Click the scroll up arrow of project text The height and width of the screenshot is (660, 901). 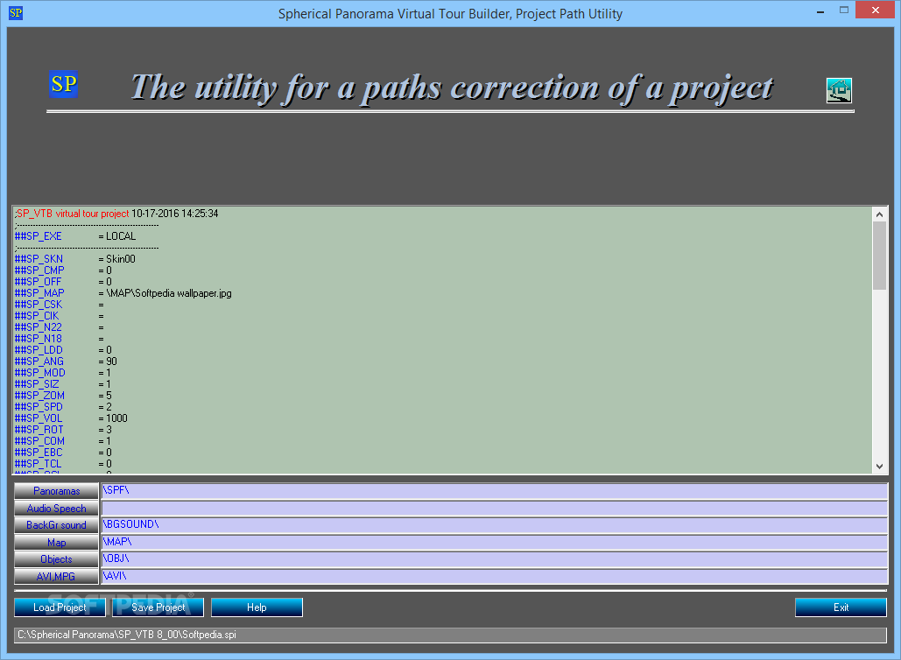point(879,214)
